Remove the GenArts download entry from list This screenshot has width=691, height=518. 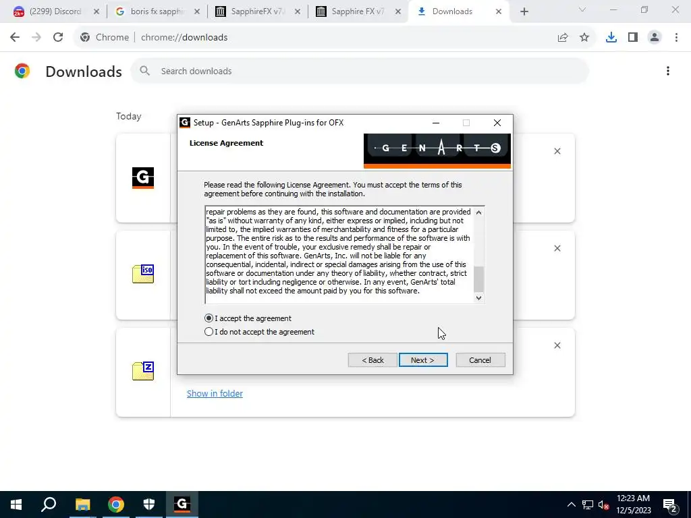click(x=557, y=151)
